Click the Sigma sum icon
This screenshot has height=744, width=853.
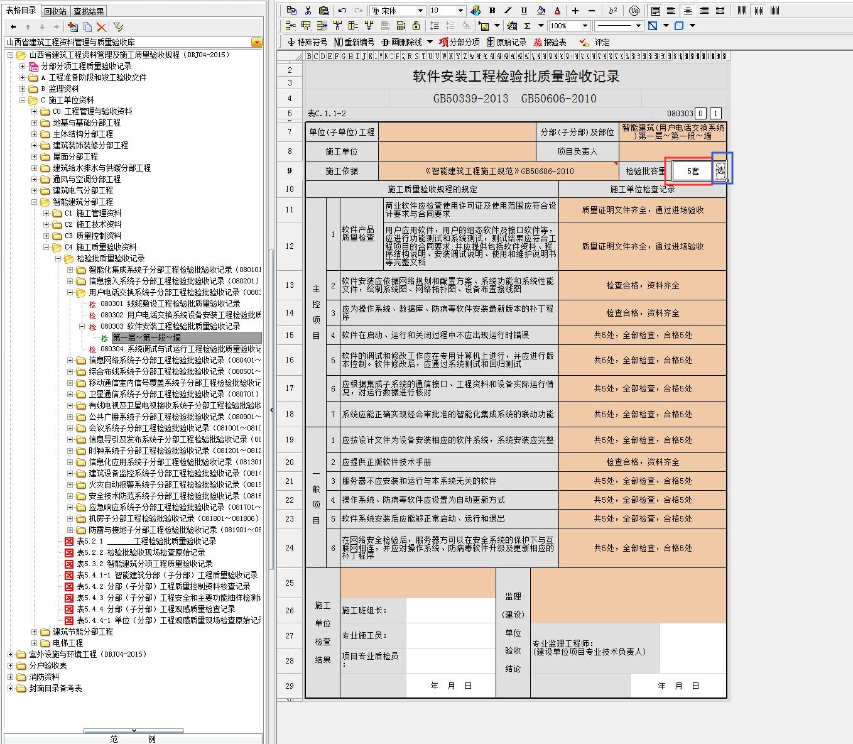528,26
